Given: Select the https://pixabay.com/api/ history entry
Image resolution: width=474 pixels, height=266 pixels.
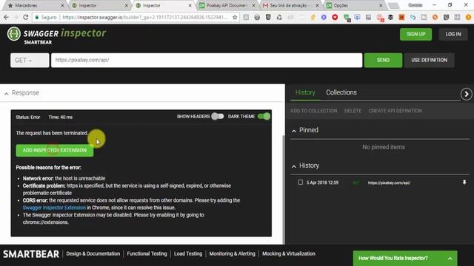Looking at the screenshot, I should pyautogui.click(x=389, y=183).
